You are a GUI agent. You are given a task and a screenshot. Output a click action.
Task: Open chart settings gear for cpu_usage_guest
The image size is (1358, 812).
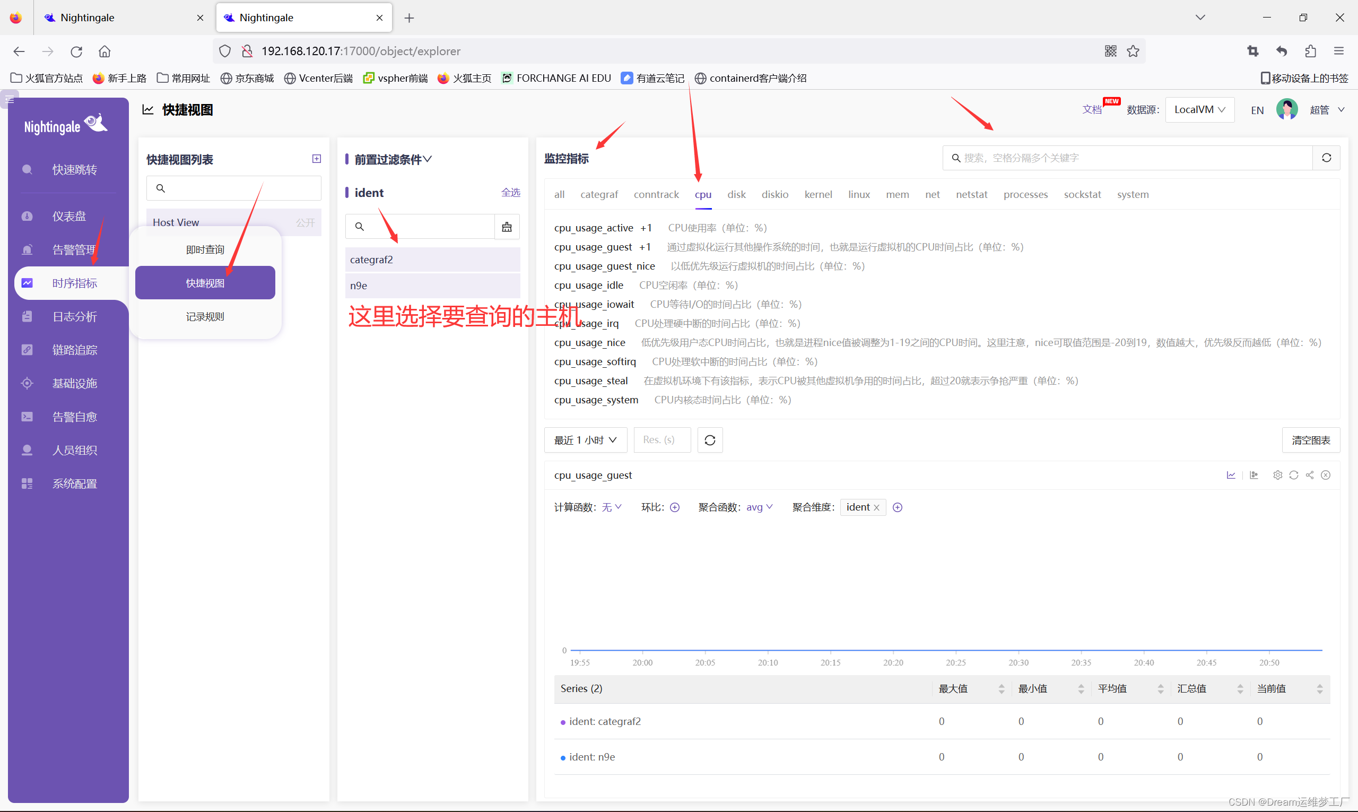[1277, 475]
